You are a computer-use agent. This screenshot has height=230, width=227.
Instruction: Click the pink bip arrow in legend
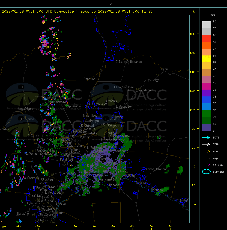[x=206, y=158]
